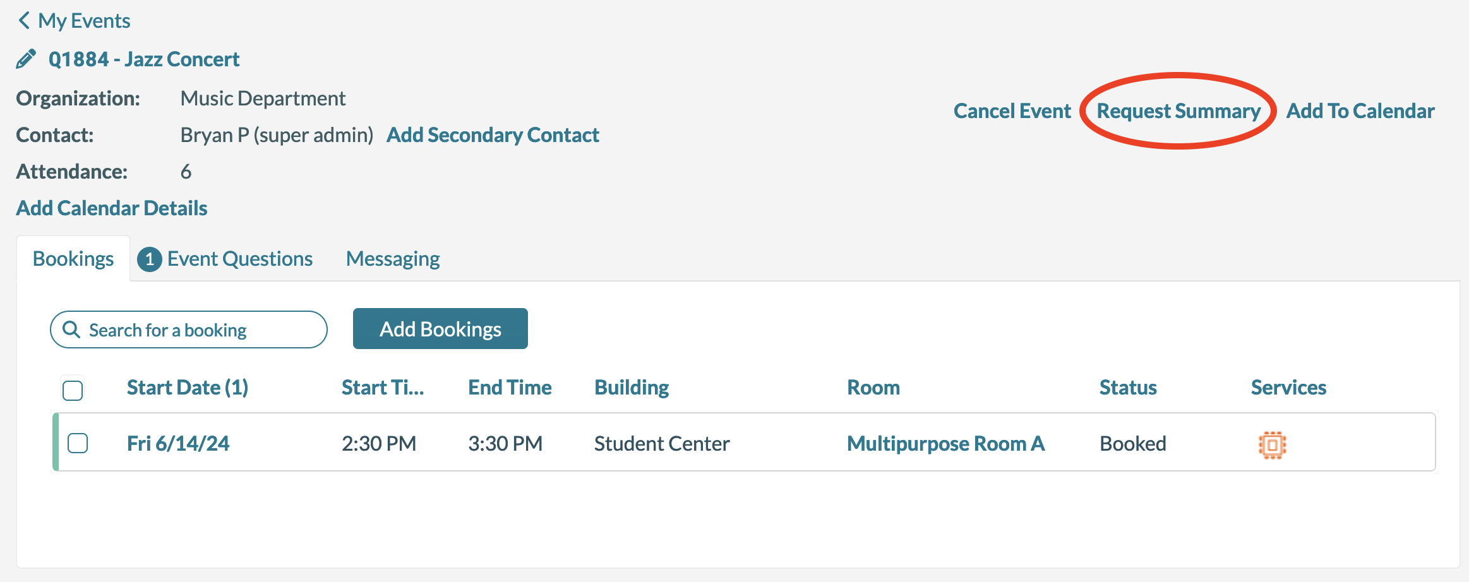1469x582 pixels.
Task: Click the Event Questions count badge
Action: tap(149, 259)
